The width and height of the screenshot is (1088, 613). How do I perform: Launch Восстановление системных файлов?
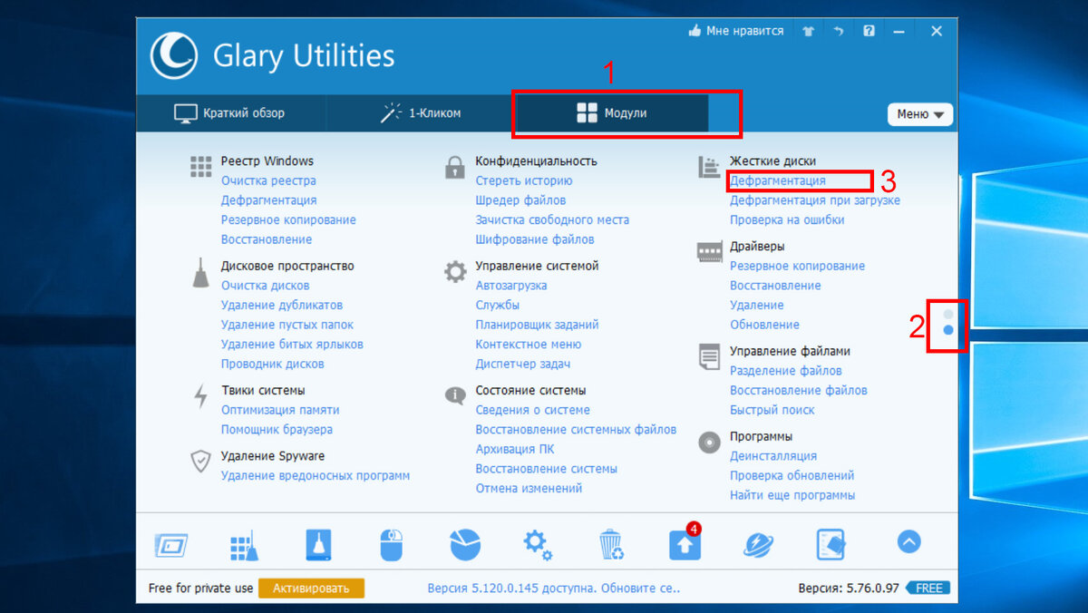(576, 429)
